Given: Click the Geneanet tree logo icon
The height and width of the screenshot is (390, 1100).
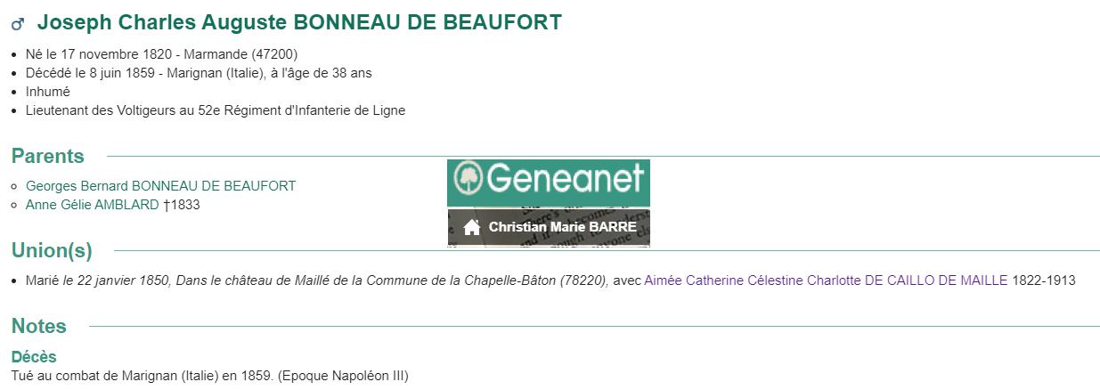Looking at the screenshot, I should point(467,180).
